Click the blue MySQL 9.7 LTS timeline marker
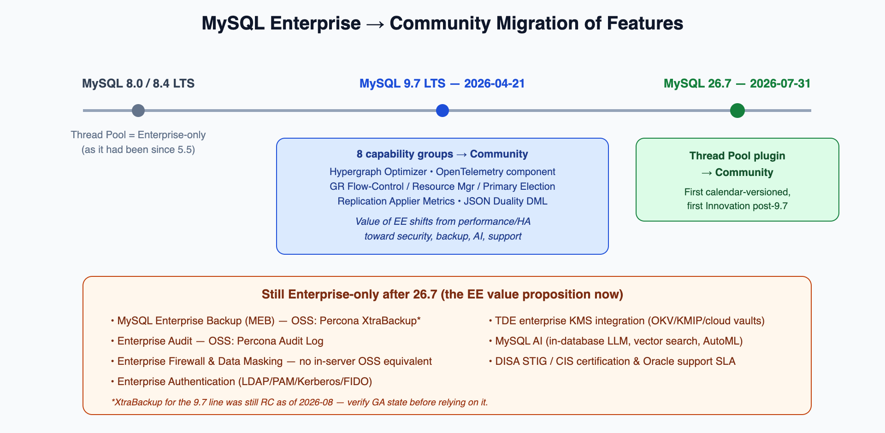 pyautogui.click(x=442, y=111)
